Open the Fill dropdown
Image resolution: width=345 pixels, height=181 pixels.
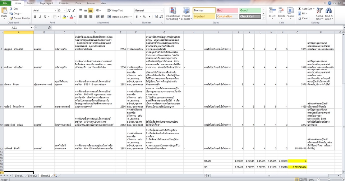point(303,13)
